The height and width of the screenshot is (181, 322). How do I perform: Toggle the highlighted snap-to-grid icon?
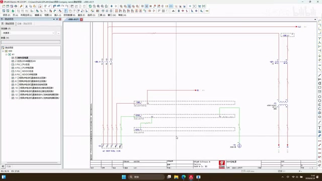pyautogui.click(x=146, y=7)
